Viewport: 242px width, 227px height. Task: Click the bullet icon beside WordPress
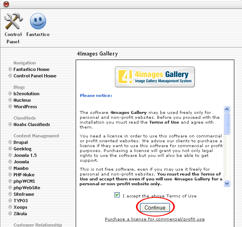(x=10, y=107)
